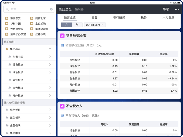Click the 月销售额/营业额 column header

[x=104, y=54]
